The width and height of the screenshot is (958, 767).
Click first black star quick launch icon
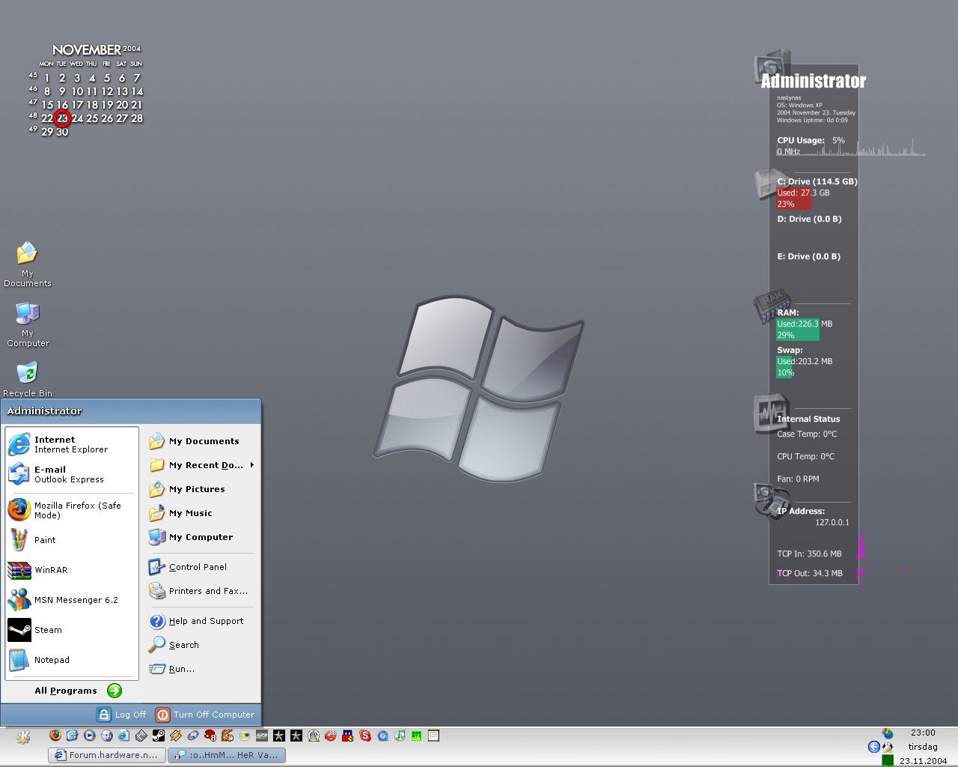pos(278,736)
